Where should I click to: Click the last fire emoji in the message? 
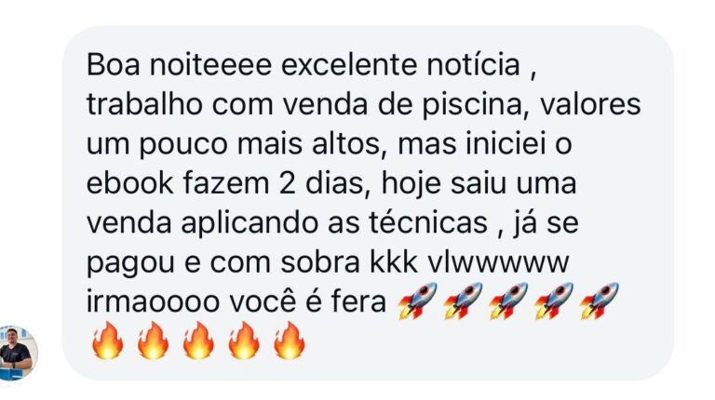[290, 340]
